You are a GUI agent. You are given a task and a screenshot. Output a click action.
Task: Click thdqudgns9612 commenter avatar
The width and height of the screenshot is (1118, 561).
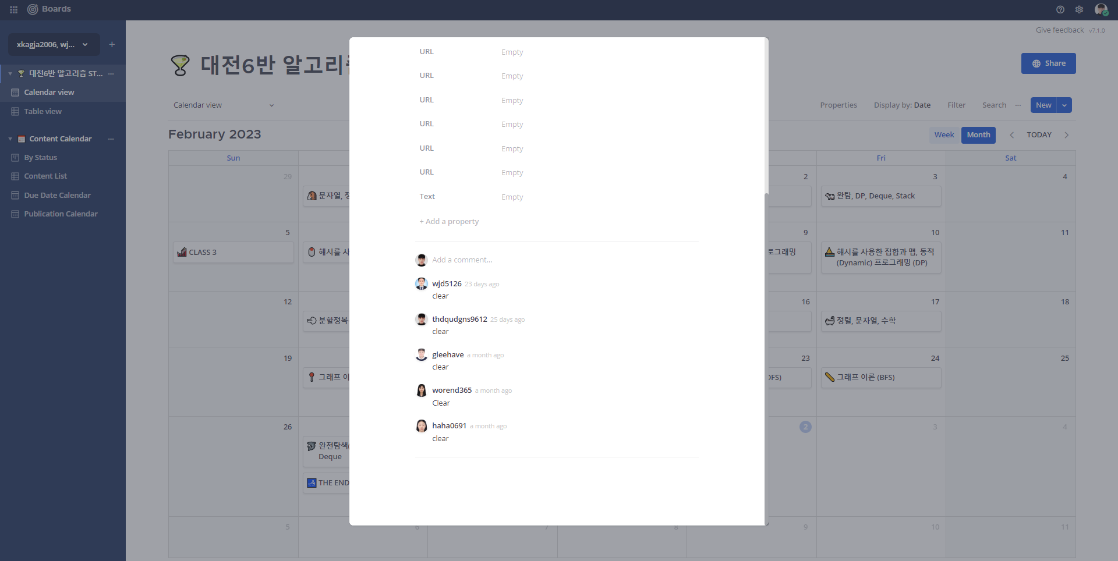[x=422, y=319]
